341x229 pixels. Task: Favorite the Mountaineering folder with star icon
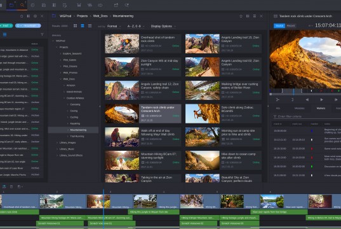pos(241,16)
